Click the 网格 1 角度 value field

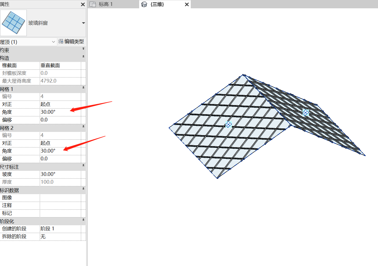[x=60, y=112]
